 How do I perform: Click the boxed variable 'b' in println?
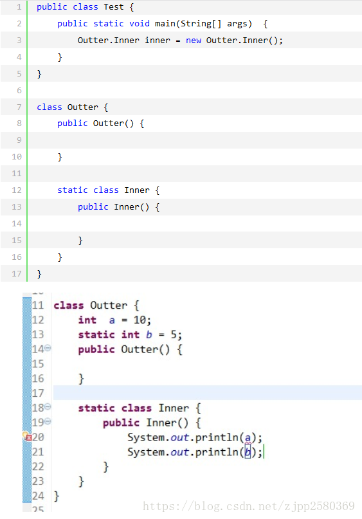click(x=248, y=452)
